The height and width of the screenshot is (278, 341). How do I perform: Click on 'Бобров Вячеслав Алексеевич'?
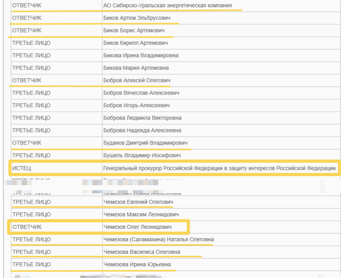coord(141,93)
